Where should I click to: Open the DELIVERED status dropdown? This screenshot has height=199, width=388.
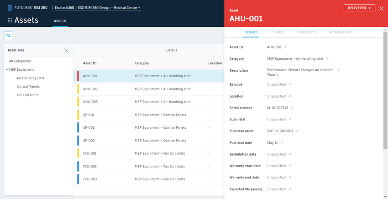click(359, 8)
